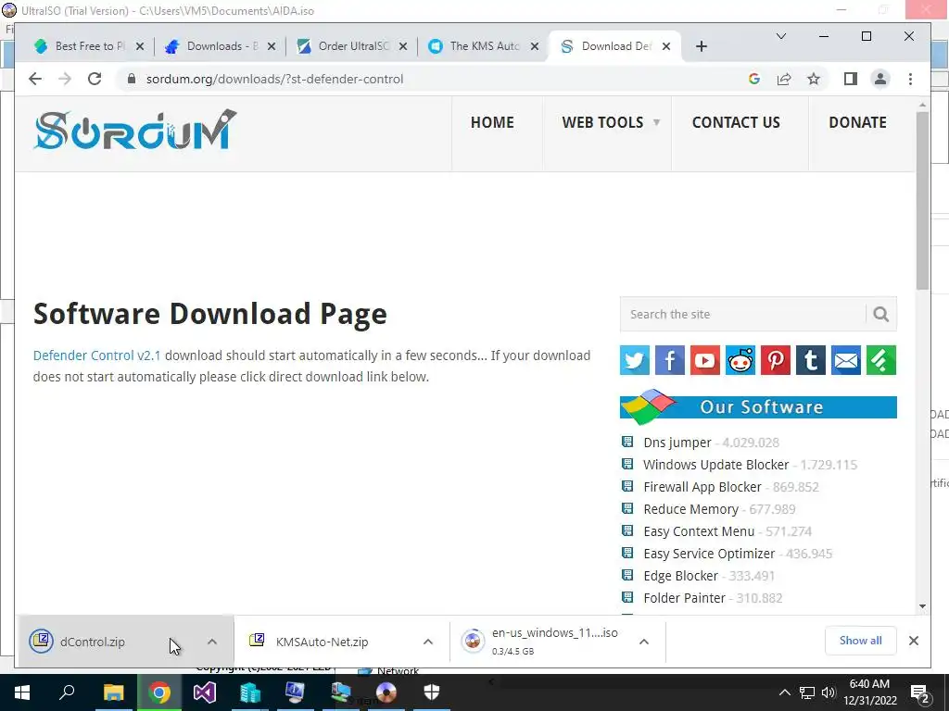Open the Email envelope icon
Screen dimensions: 949x711
click(x=846, y=360)
